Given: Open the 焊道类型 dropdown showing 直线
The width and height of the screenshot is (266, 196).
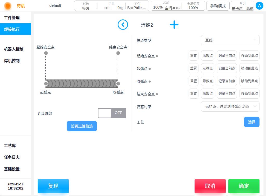Looking at the screenshot, I should point(230,40).
